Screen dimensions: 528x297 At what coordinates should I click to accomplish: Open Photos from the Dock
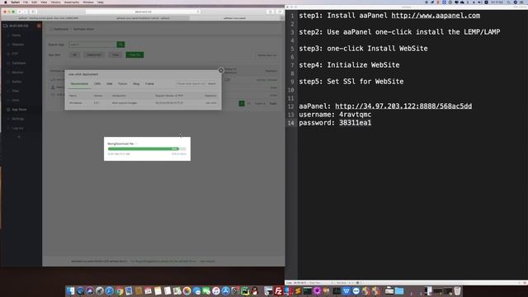187,291
